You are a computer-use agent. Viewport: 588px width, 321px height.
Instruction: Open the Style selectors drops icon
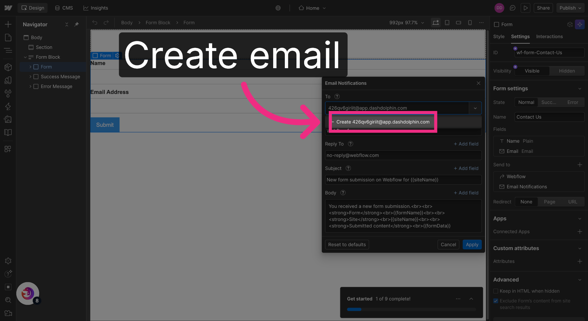click(x=8, y=93)
